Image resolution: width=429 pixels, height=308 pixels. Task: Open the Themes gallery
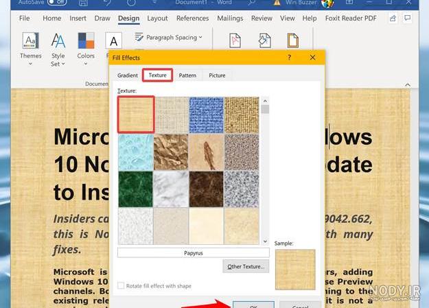tap(30, 48)
